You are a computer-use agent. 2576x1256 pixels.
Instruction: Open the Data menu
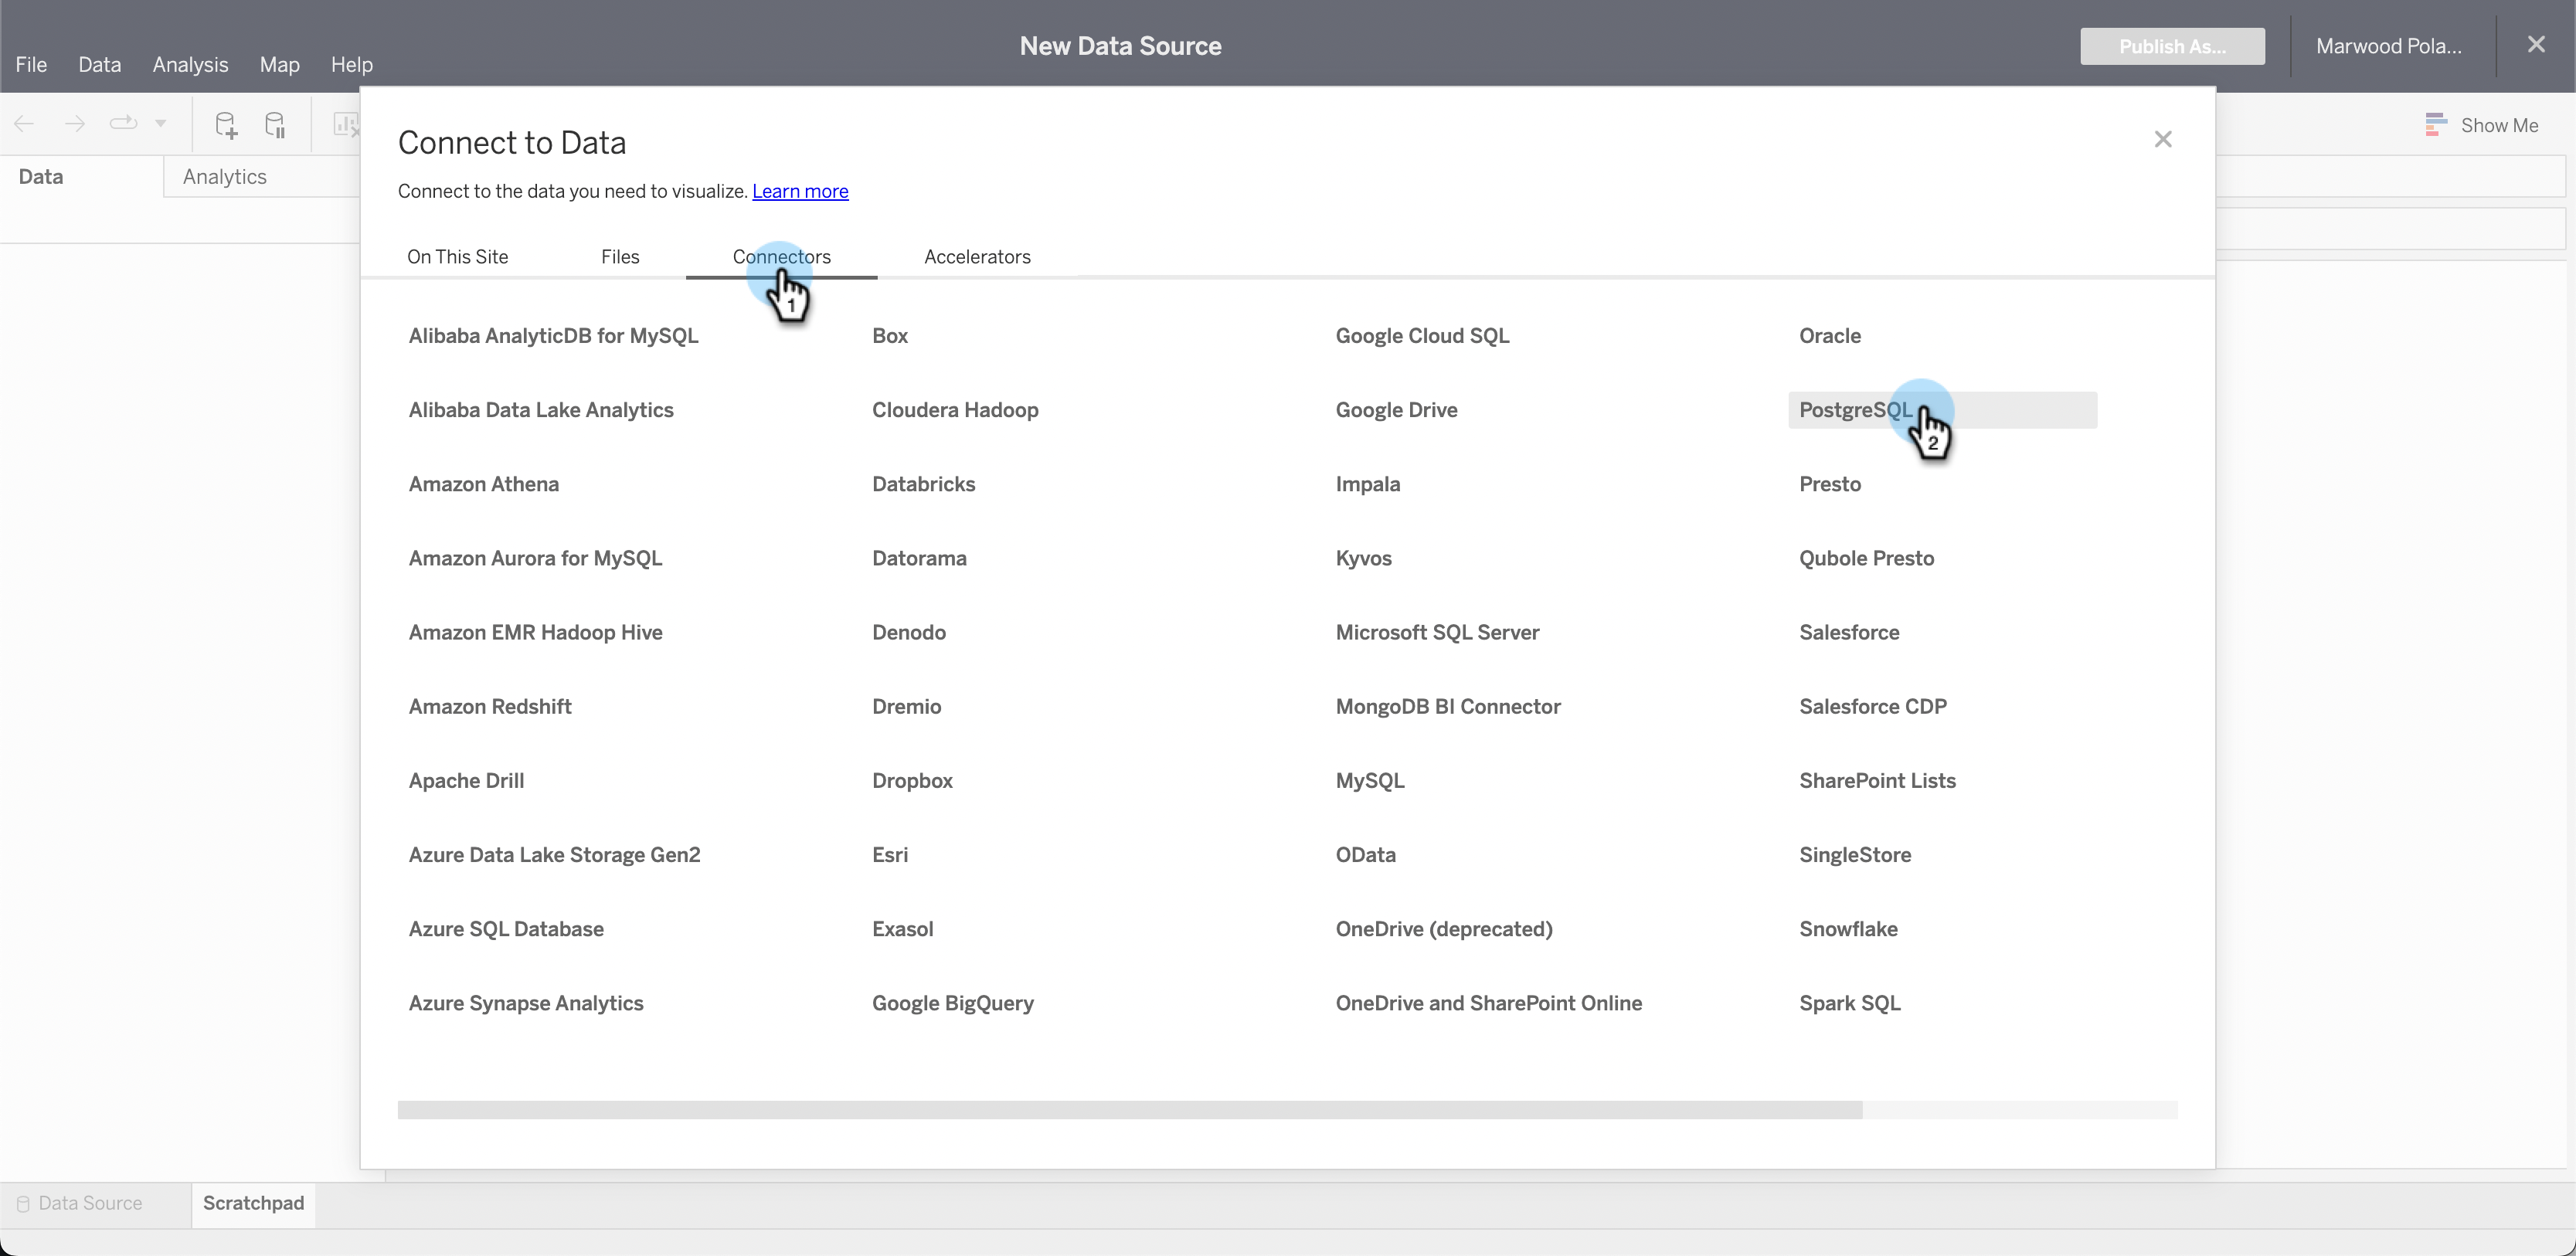click(x=100, y=64)
